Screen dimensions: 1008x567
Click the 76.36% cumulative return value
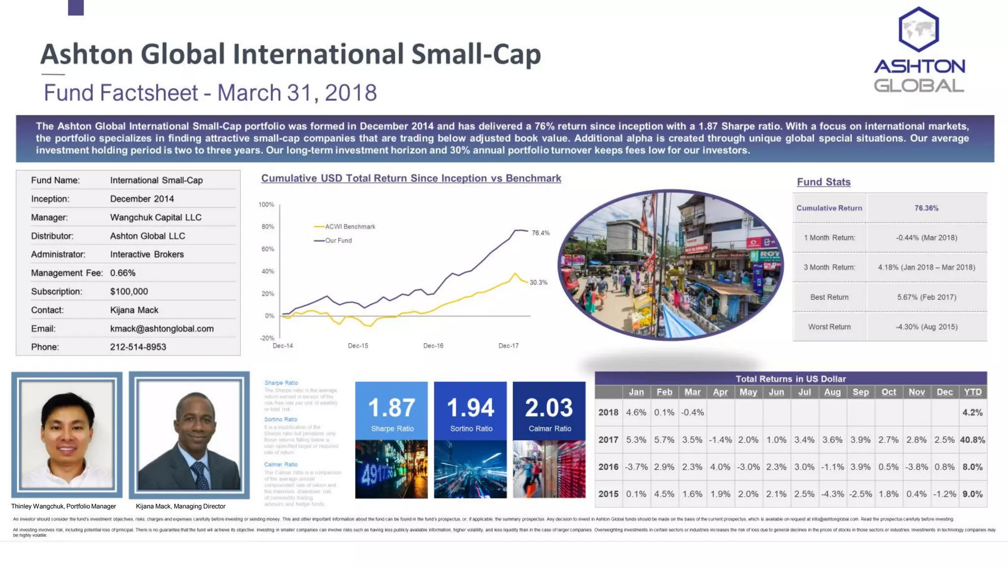coord(926,208)
